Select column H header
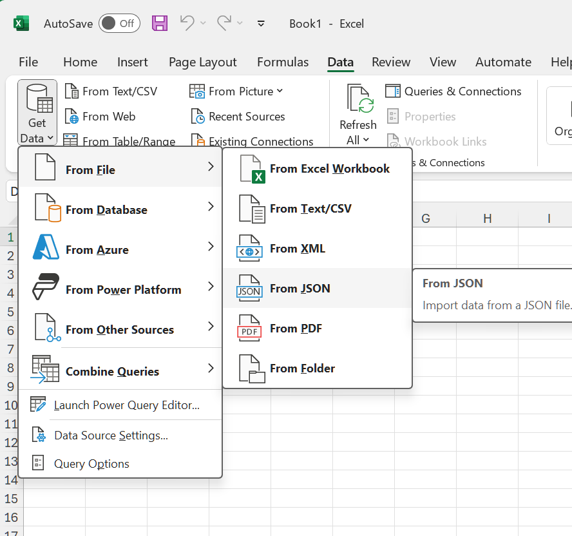 (487, 218)
